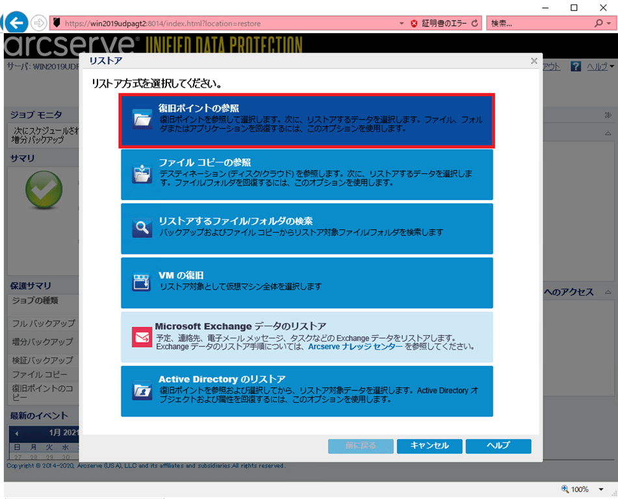This screenshot has height=499, width=618.
Task: Click the Active Directory folder icon
Action: pyautogui.click(x=142, y=390)
